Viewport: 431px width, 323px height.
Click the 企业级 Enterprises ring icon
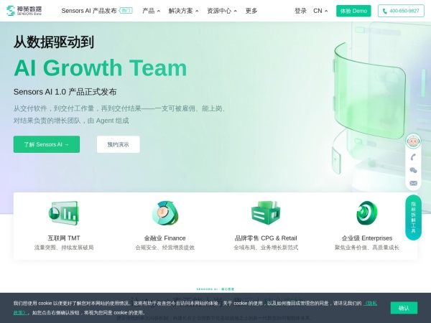point(366,213)
